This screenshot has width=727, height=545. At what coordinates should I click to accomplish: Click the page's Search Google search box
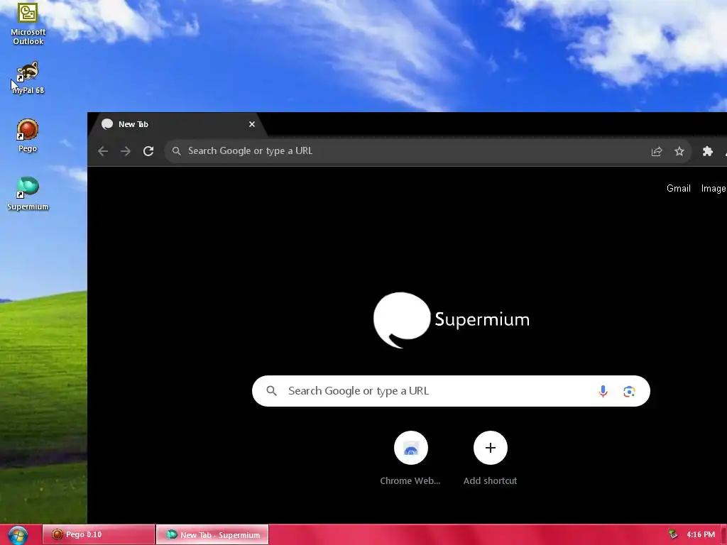(451, 391)
